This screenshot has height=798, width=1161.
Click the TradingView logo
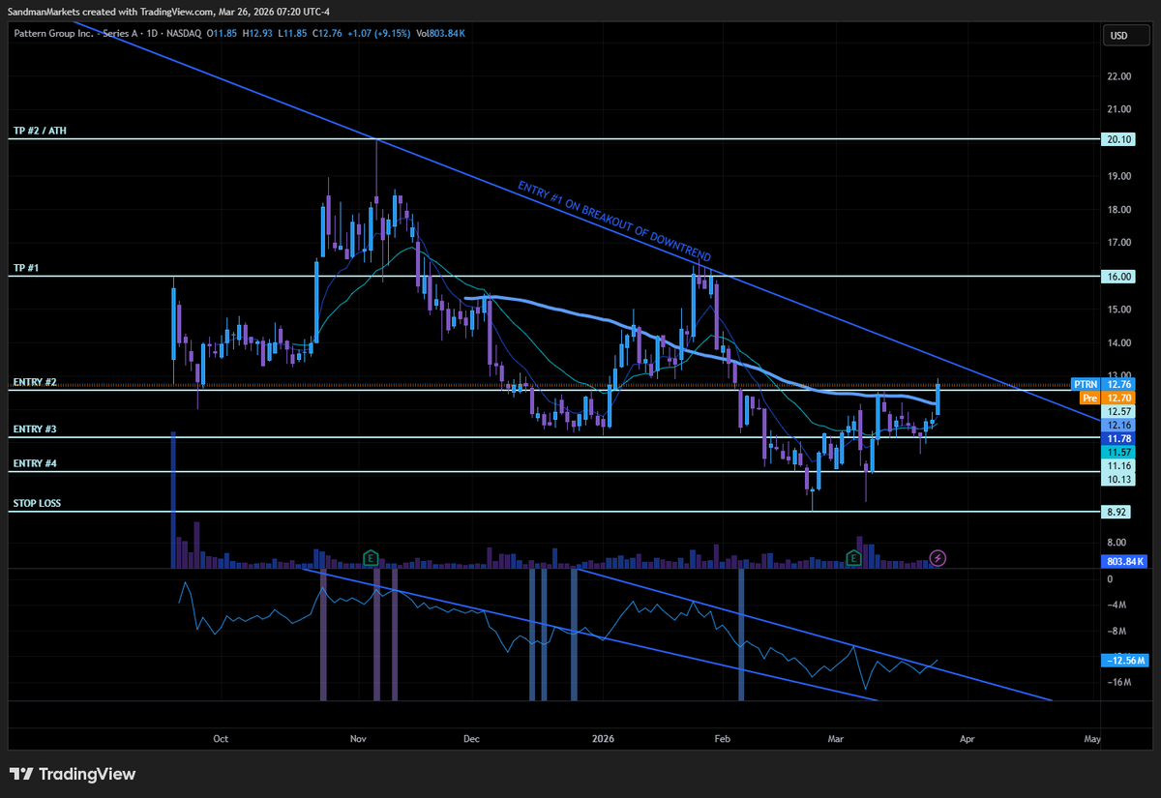pos(73,774)
